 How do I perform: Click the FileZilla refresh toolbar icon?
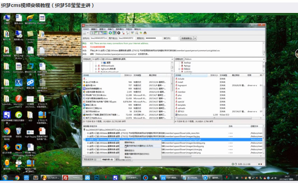pyautogui.click(x=110, y=33)
